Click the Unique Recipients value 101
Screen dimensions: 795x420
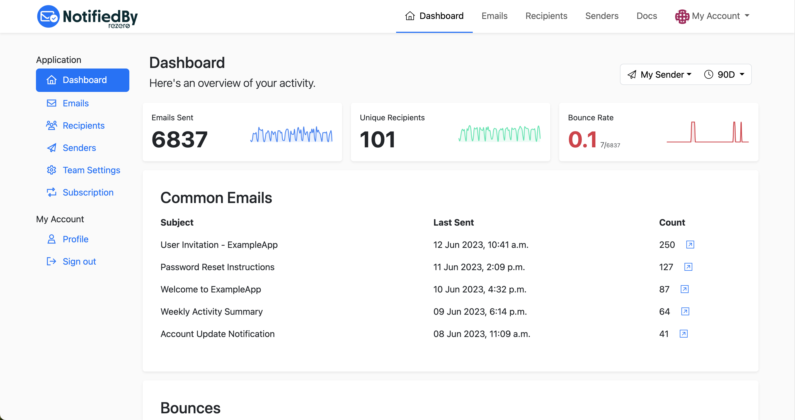[x=377, y=139]
